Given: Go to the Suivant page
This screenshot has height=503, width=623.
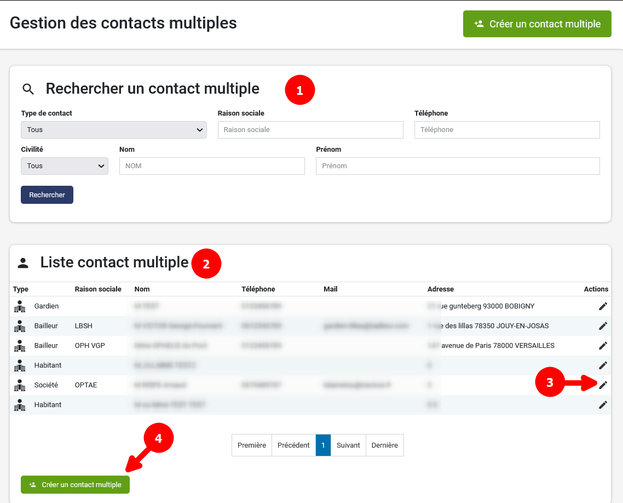Looking at the screenshot, I should (x=348, y=445).
